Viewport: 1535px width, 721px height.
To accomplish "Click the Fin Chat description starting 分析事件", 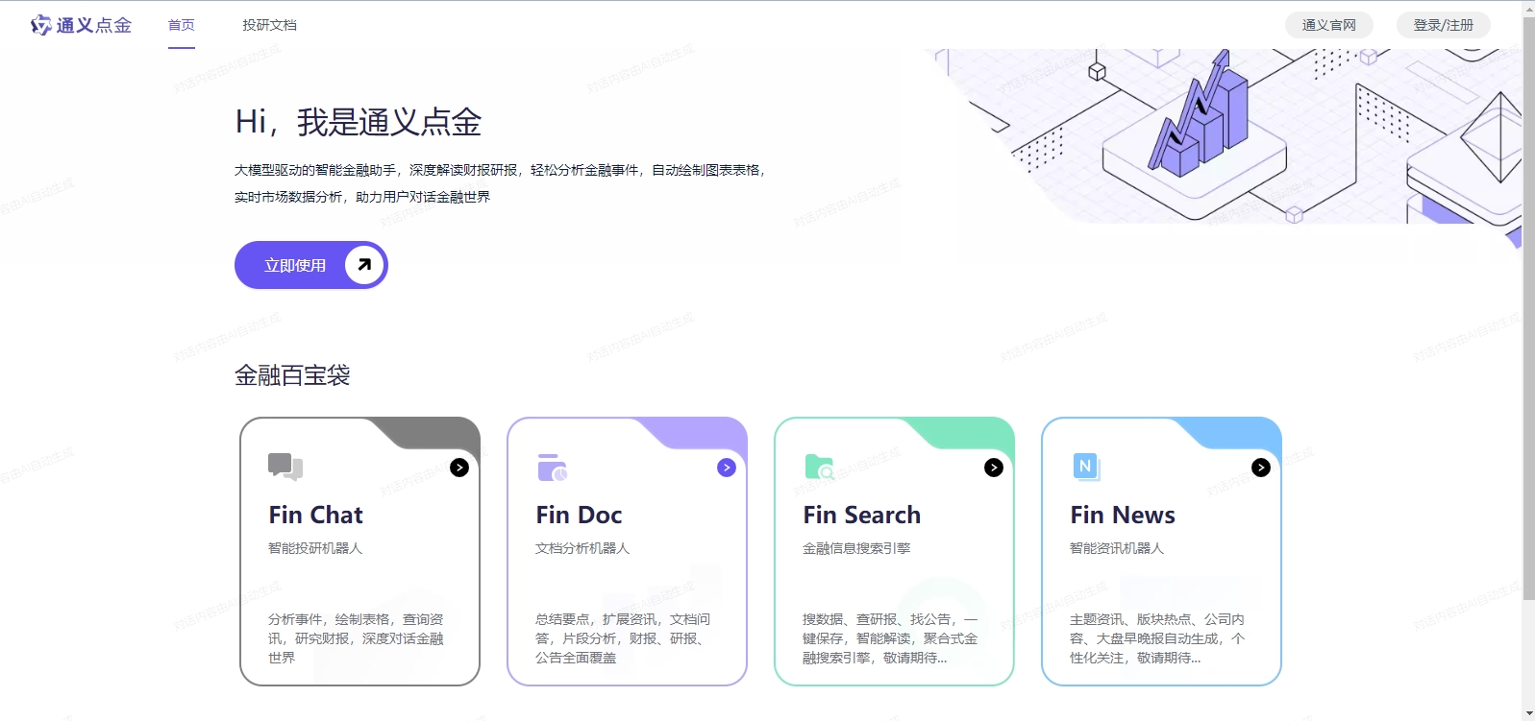I will (x=356, y=638).
